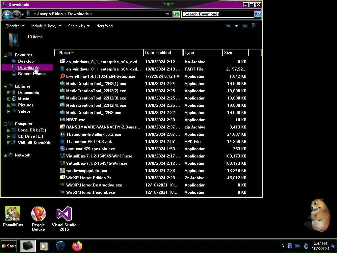Select the NRVP.exe file icon
337x253 pixels.
pos(62,120)
